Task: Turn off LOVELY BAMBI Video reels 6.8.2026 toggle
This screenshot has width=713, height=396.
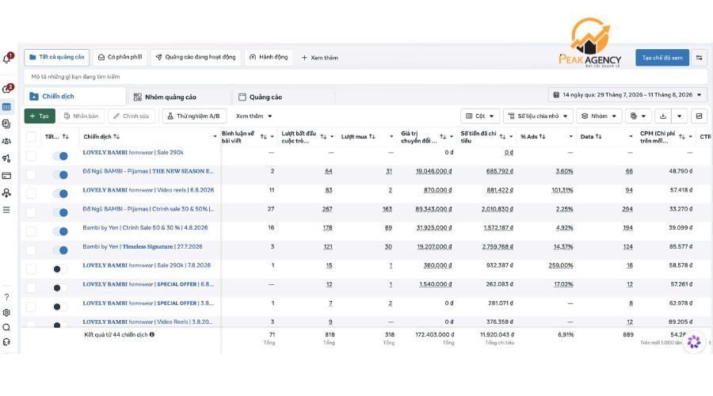Action: [60, 194]
